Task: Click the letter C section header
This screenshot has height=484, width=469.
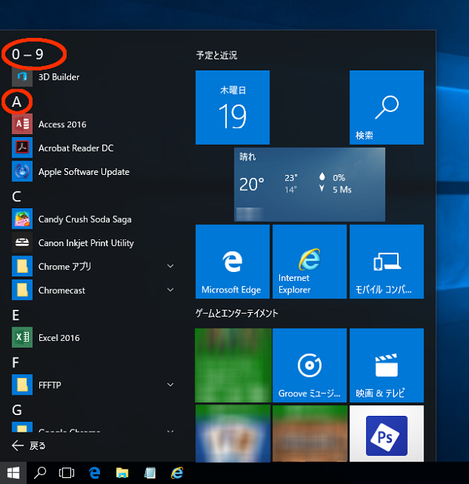Action: pos(17,196)
